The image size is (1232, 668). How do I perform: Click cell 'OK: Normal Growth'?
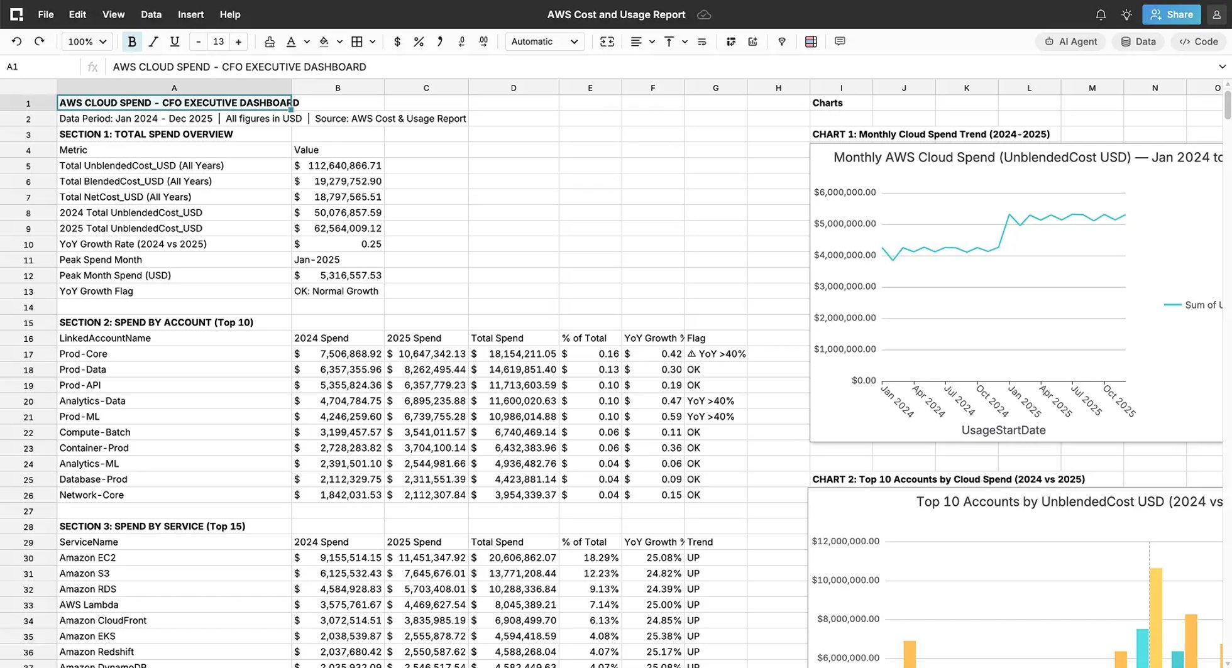pos(338,291)
